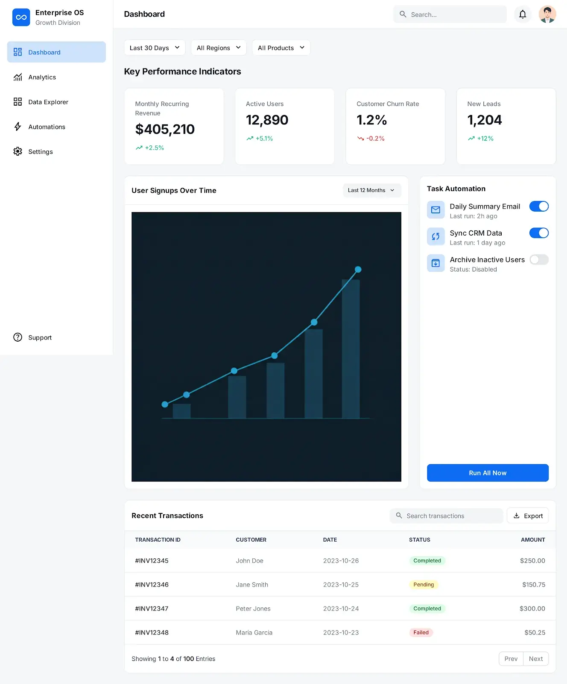Image resolution: width=567 pixels, height=684 pixels.
Task: Turn off Daily Summary Email toggle
Action: tap(539, 206)
